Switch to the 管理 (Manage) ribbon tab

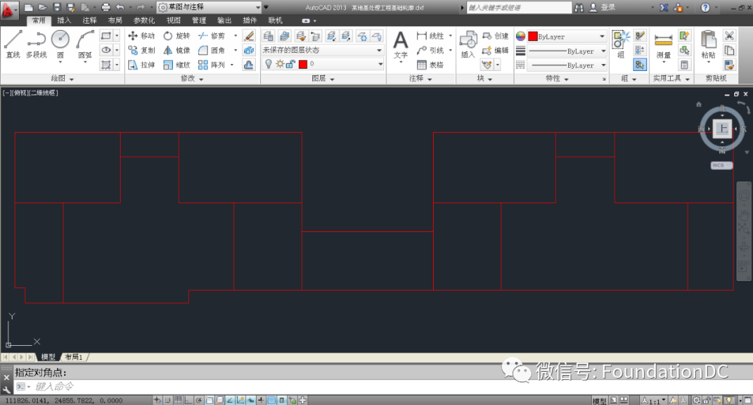pos(199,20)
